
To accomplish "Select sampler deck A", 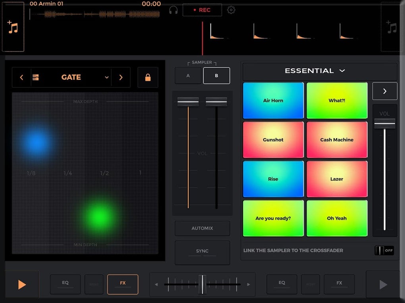I will click(x=188, y=76).
